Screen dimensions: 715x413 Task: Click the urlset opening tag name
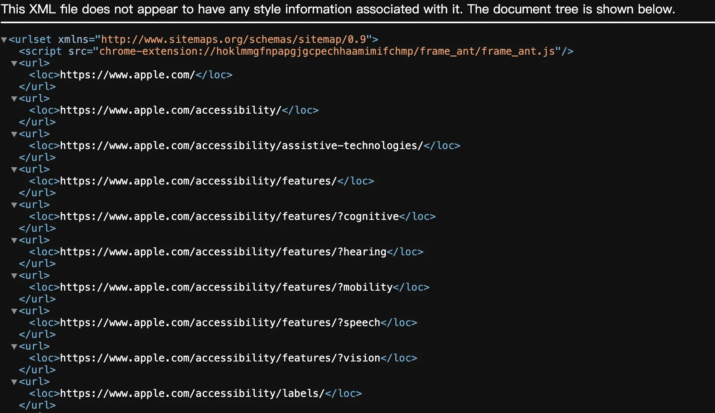pyautogui.click(x=33, y=39)
